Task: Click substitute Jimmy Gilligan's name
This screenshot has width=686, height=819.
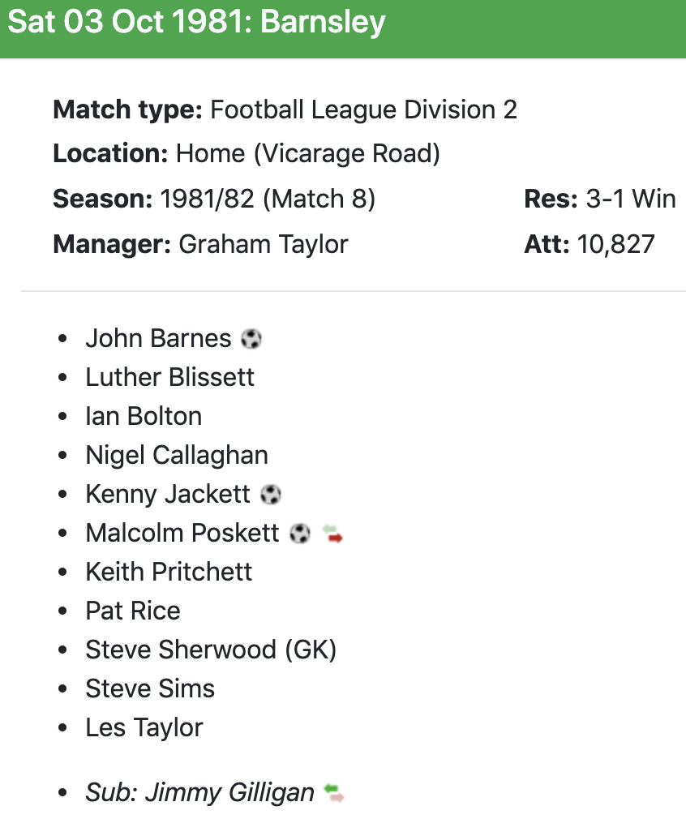Action: [x=229, y=792]
